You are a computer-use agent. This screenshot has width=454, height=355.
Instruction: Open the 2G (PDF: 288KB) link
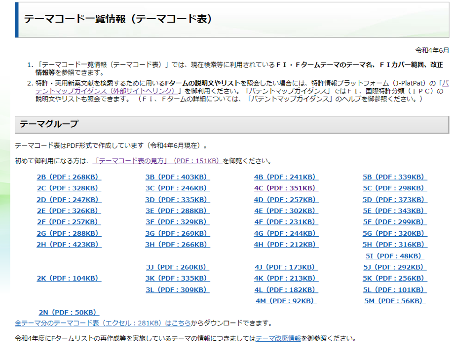click(69, 233)
